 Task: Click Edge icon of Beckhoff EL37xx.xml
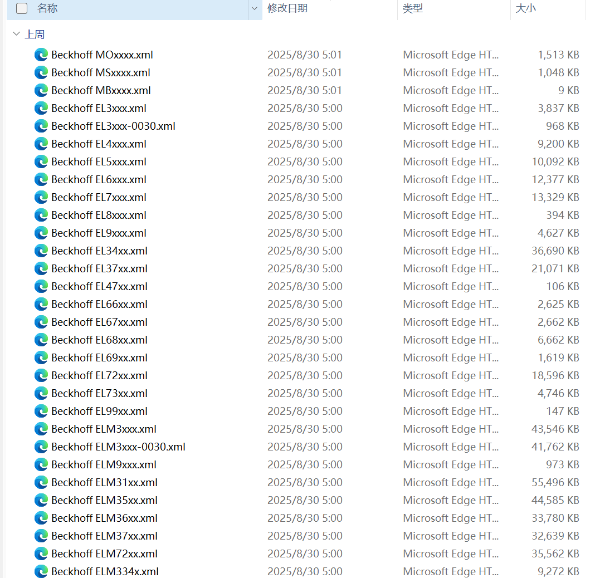click(x=41, y=269)
